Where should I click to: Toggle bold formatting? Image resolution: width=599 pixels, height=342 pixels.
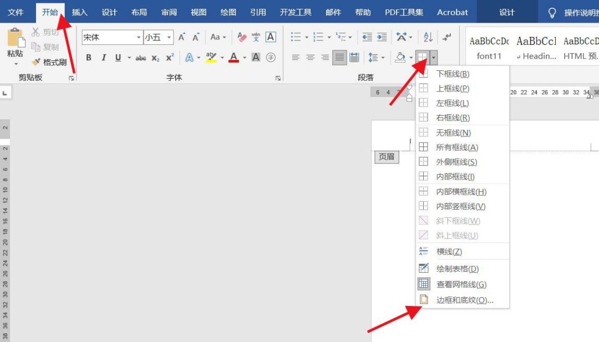[x=88, y=57]
